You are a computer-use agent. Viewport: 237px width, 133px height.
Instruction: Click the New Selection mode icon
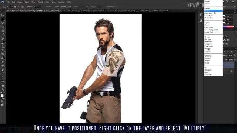[x=11, y=7]
